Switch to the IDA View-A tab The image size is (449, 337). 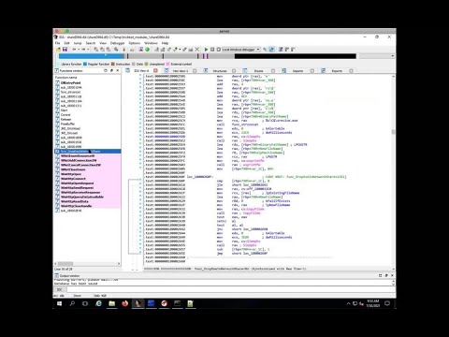(141, 71)
